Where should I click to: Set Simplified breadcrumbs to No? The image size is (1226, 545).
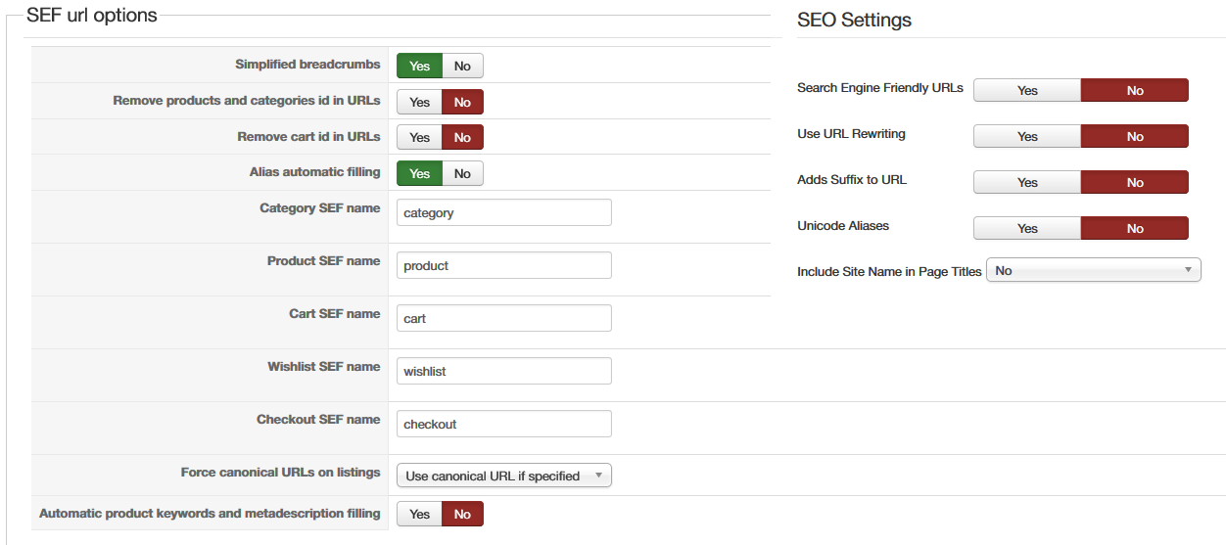click(x=462, y=67)
